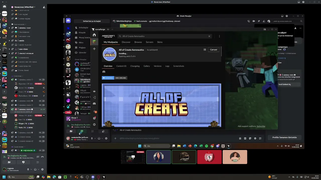Click CurseForge home icon in shared stream
The image size is (321, 180).
point(94,35)
